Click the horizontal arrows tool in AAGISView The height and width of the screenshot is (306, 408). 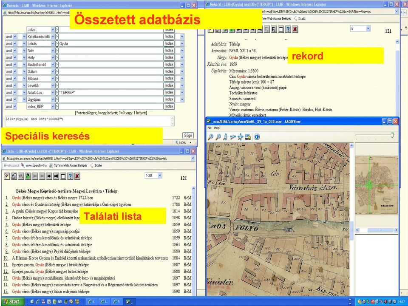click(x=233, y=137)
